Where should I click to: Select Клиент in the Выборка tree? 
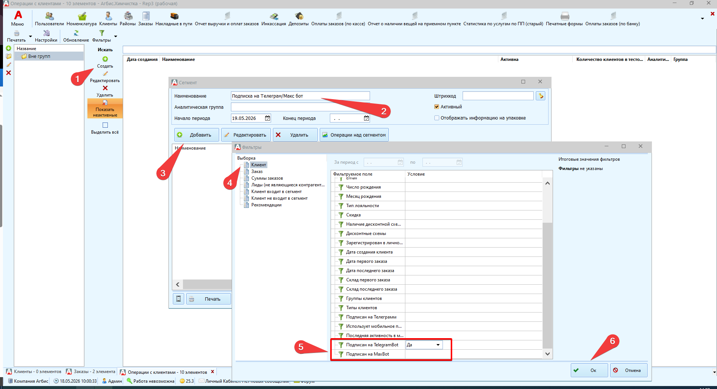[258, 165]
